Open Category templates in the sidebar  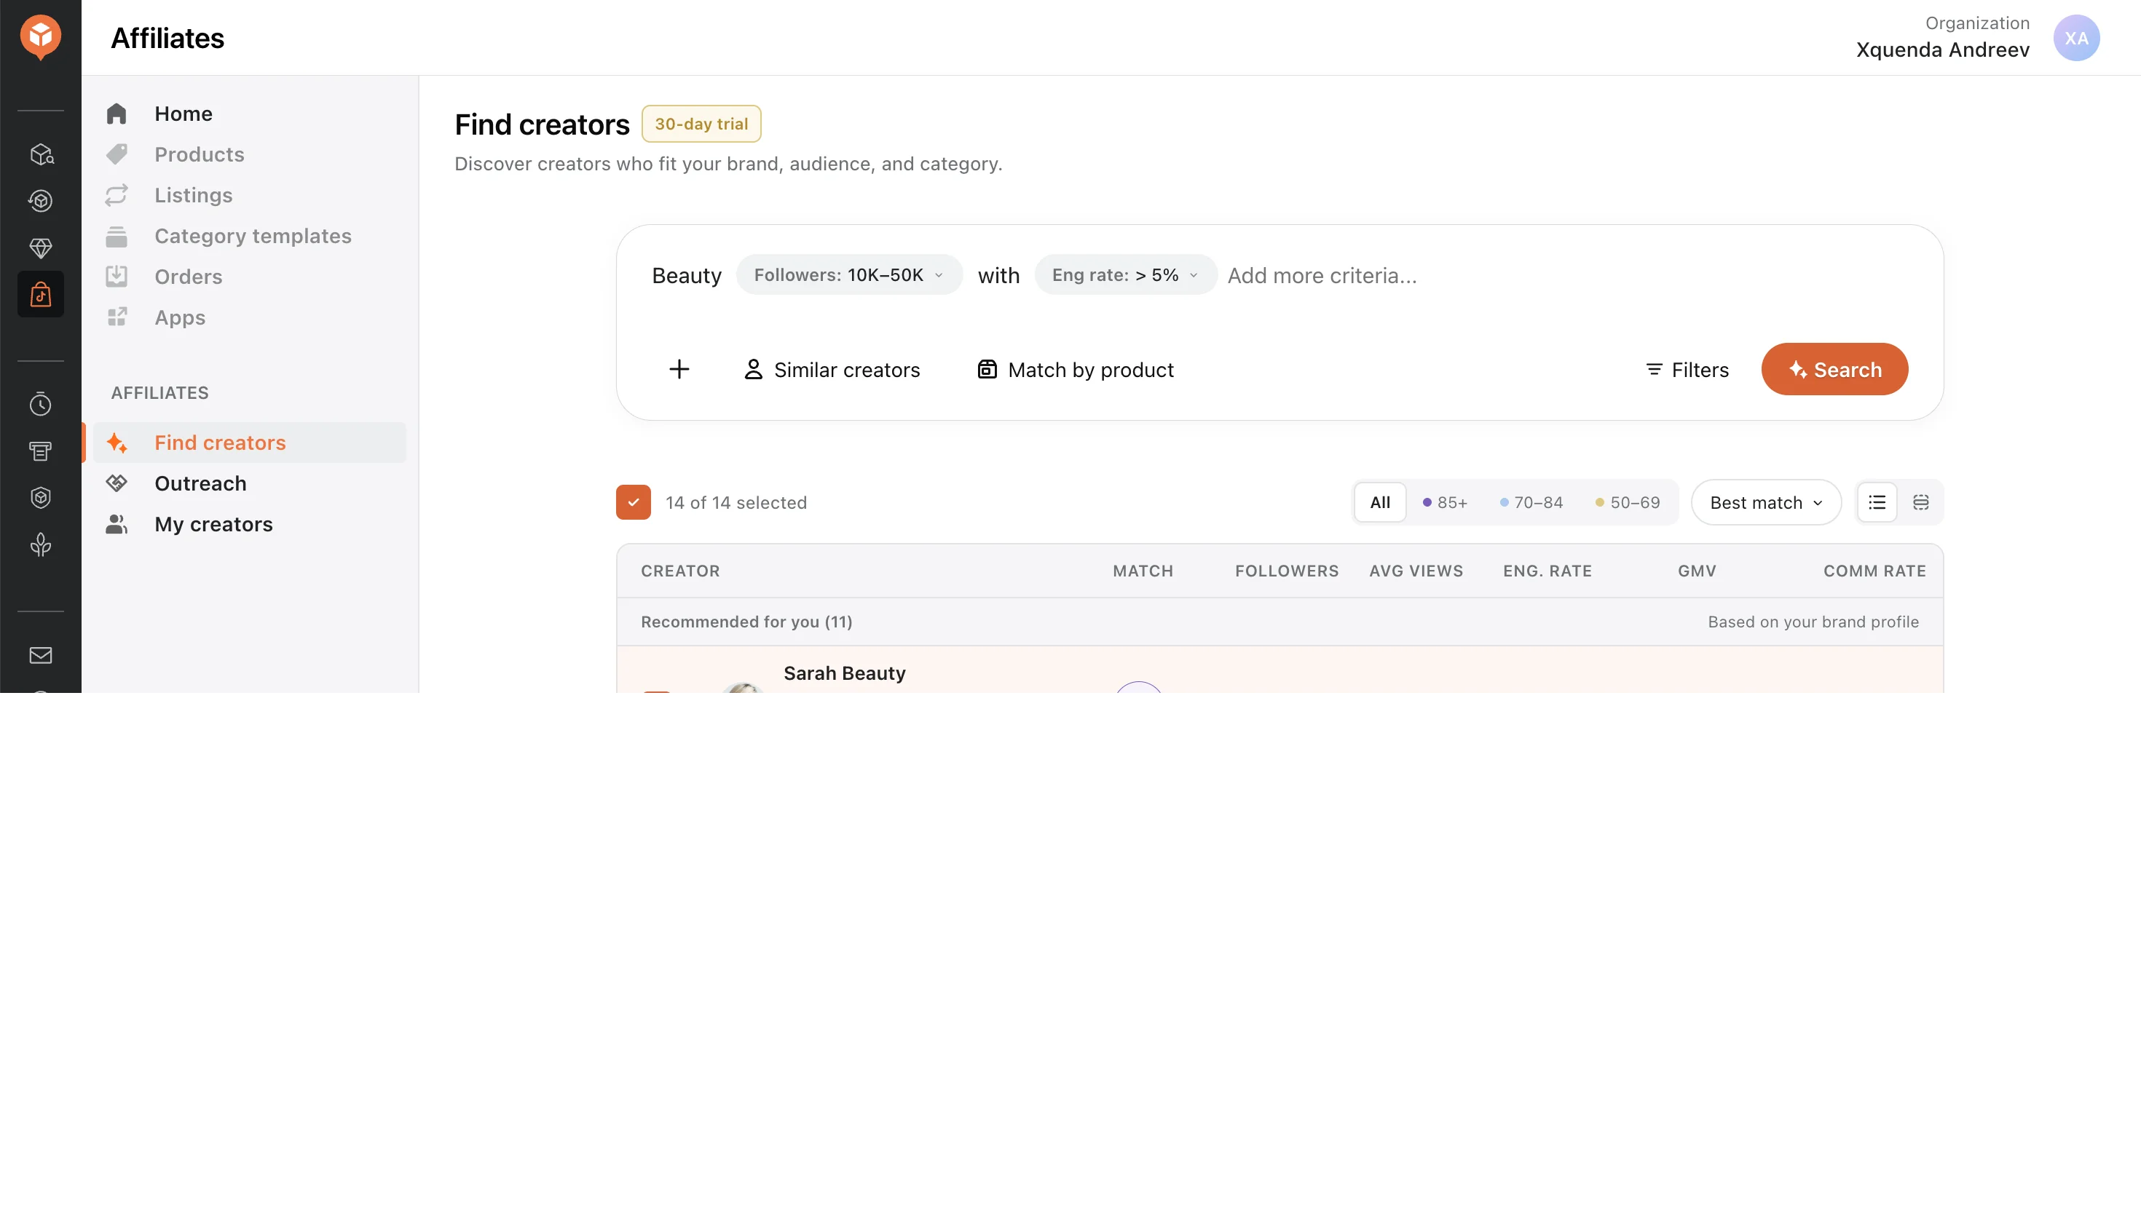coord(253,236)
